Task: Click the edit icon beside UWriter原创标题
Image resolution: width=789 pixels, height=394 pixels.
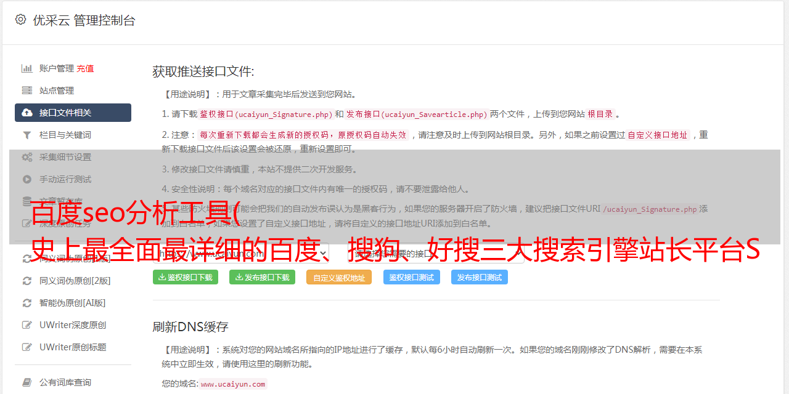Action: (x=27, y=347)
